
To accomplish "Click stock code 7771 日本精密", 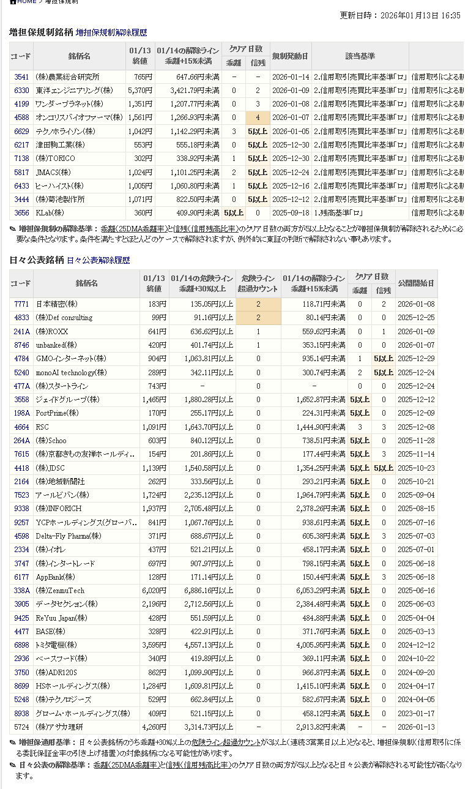I will click(21, 304).
